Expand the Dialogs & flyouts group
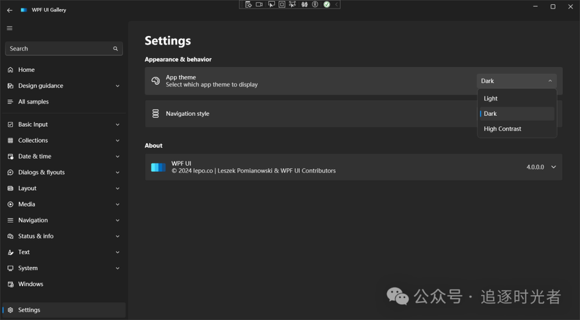580x320 pixels. 117,172
